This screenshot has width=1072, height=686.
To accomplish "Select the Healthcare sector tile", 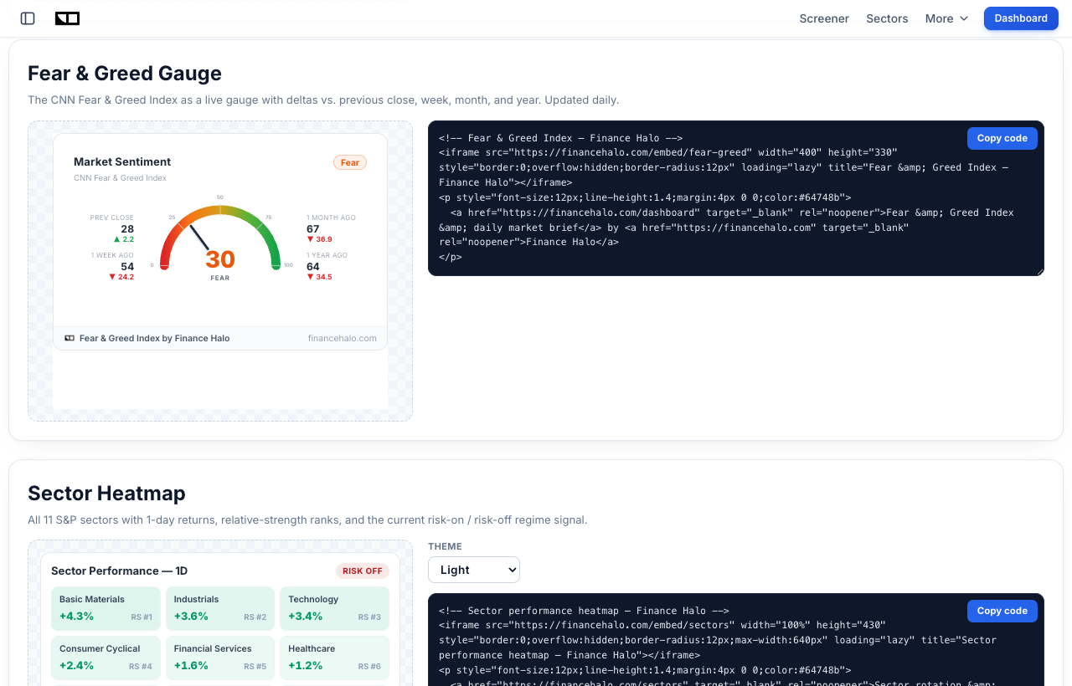I will pyautogui.click(x=334, y=658).
